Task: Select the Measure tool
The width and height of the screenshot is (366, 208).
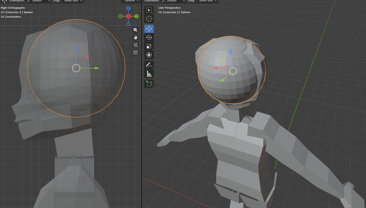Action: click(x=149, y=74)
